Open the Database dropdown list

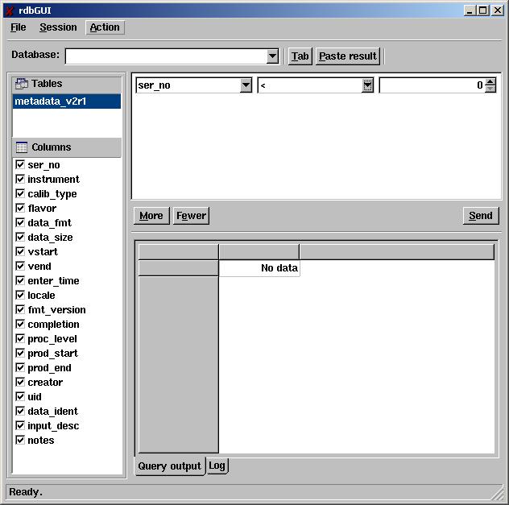pos(272,56)
